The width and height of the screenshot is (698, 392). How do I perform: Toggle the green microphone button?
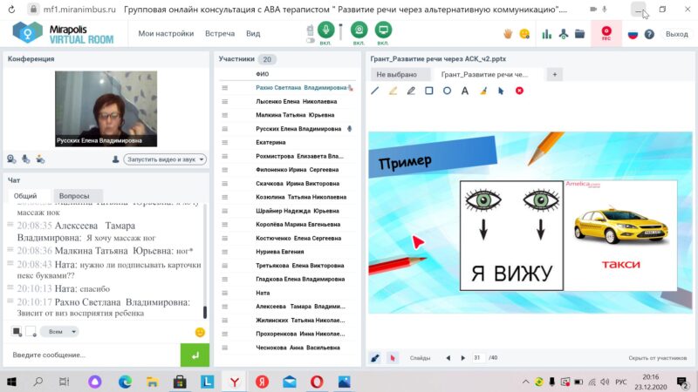(325, 30)
